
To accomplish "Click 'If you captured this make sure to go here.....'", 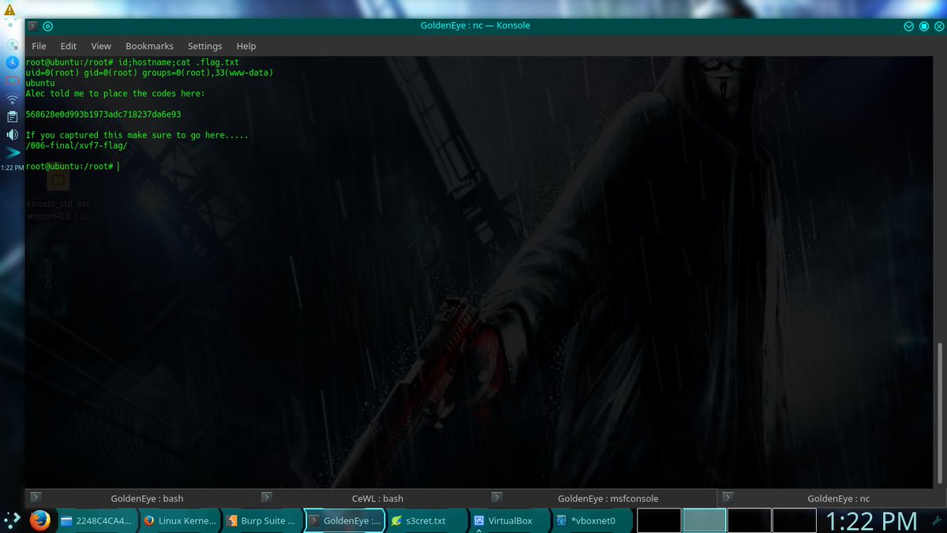I will click(137, 135).
